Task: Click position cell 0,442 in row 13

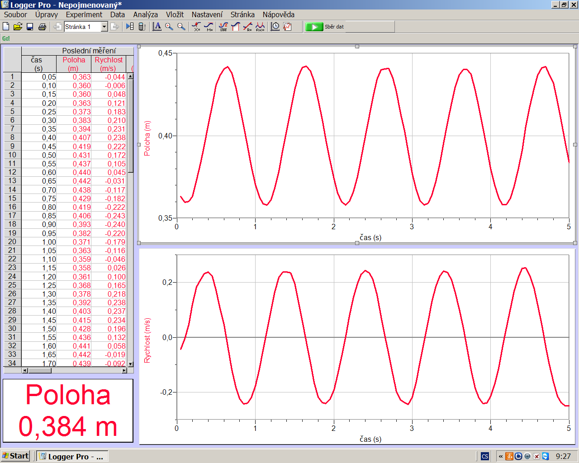Action: [74, 181]
